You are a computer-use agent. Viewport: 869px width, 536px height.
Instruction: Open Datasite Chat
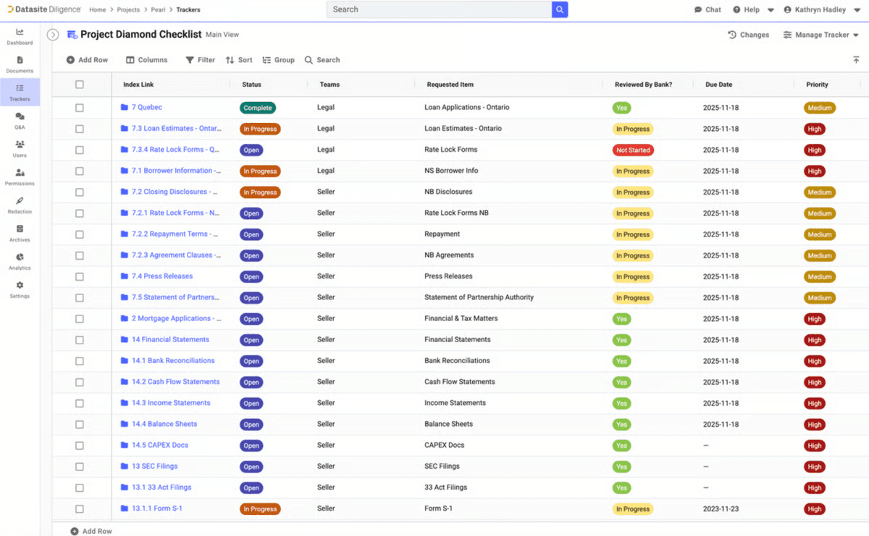(708, 9)
